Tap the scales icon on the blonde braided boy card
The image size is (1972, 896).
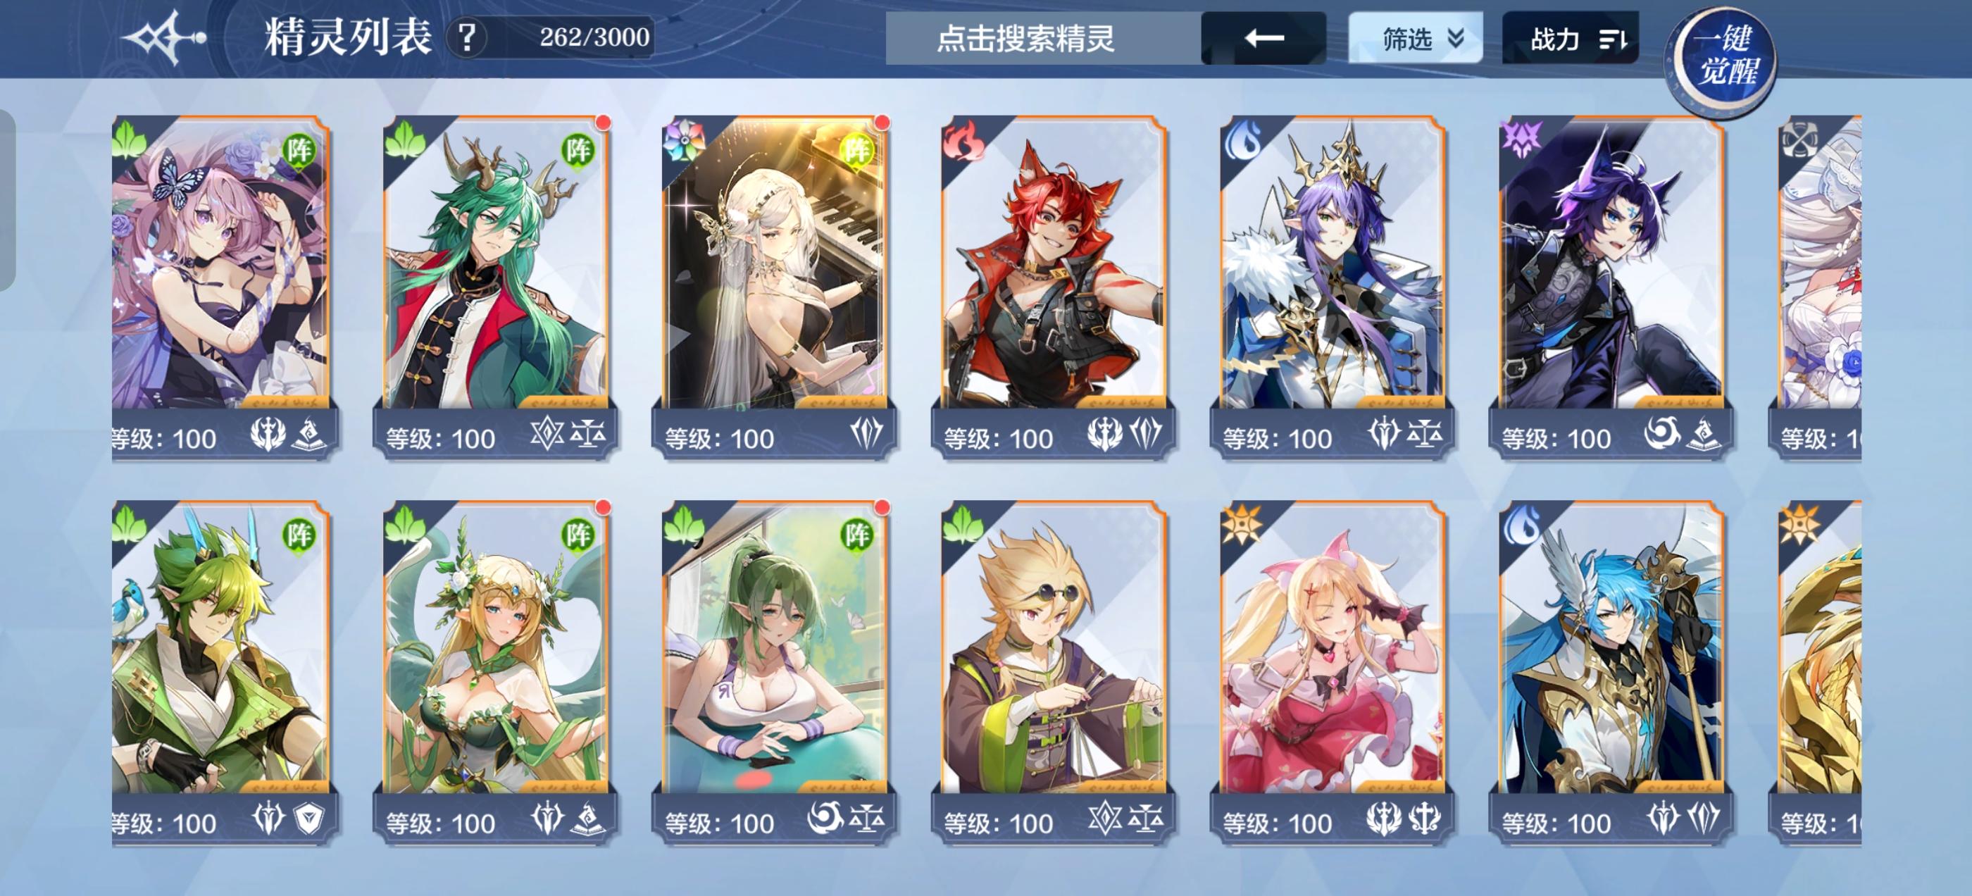(1146, 819)
